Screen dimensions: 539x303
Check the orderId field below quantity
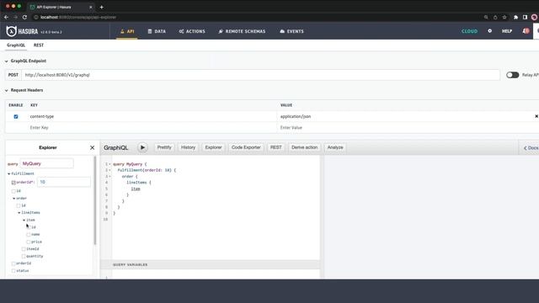[x=13, y=263]
